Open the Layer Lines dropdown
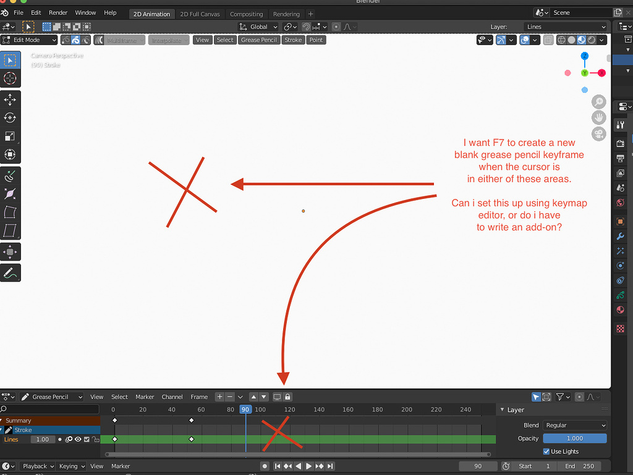 pyautogui.click(x=565, y=27)
